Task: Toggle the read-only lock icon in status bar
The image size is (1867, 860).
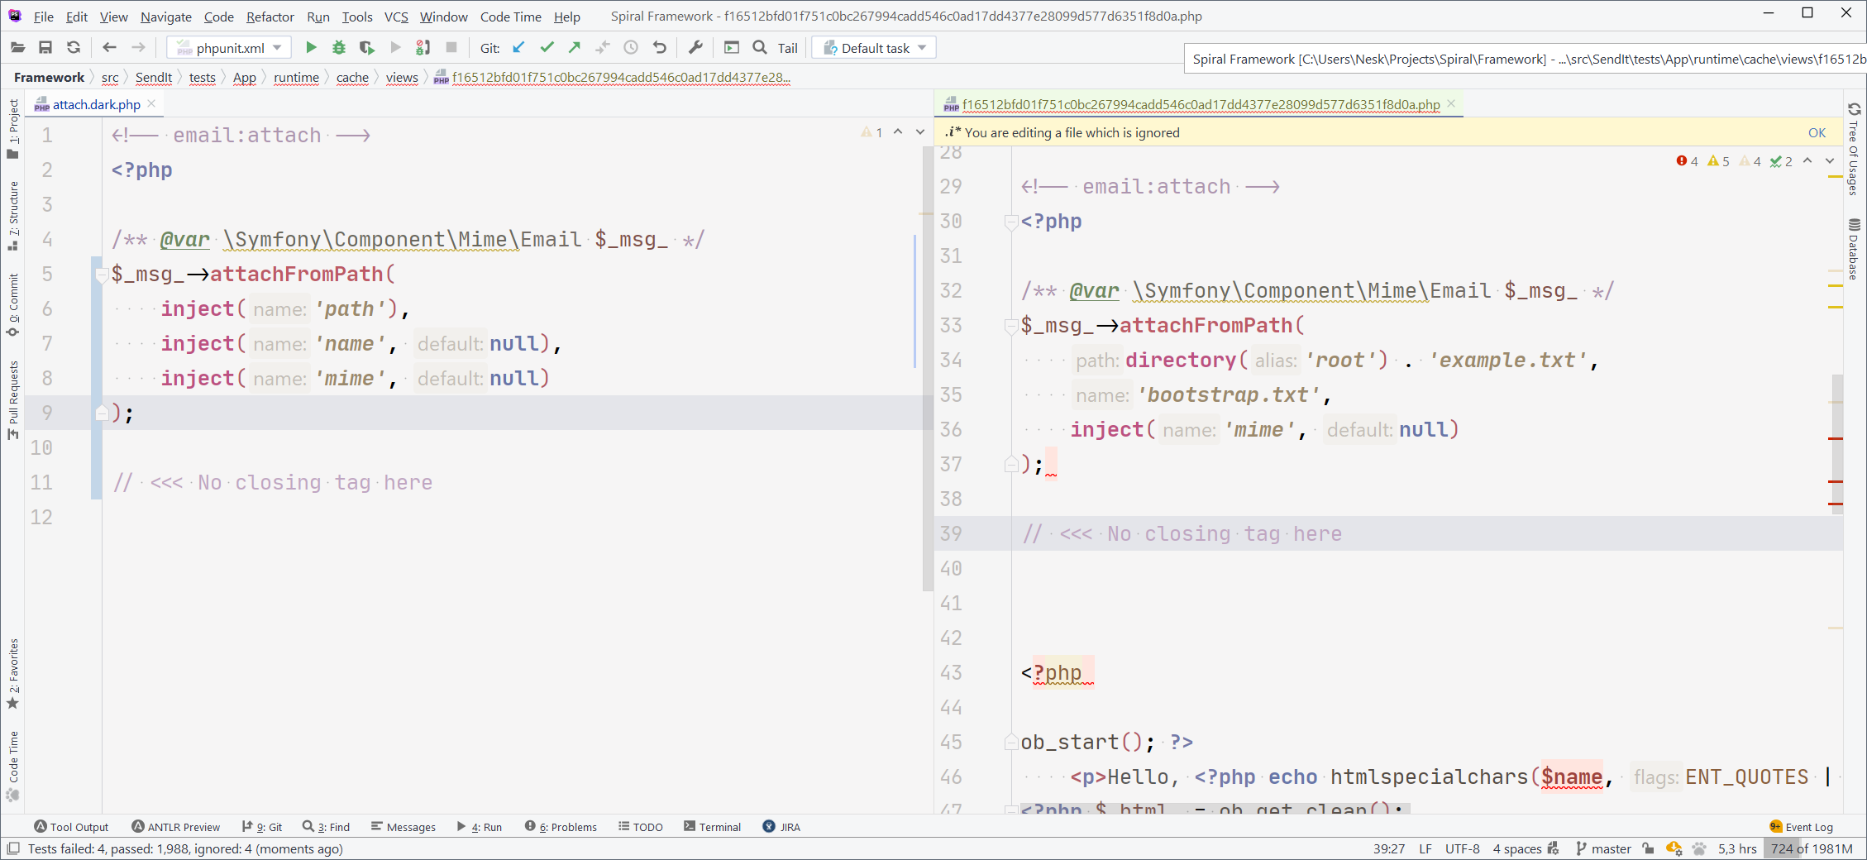Action: click(1649, 848)
